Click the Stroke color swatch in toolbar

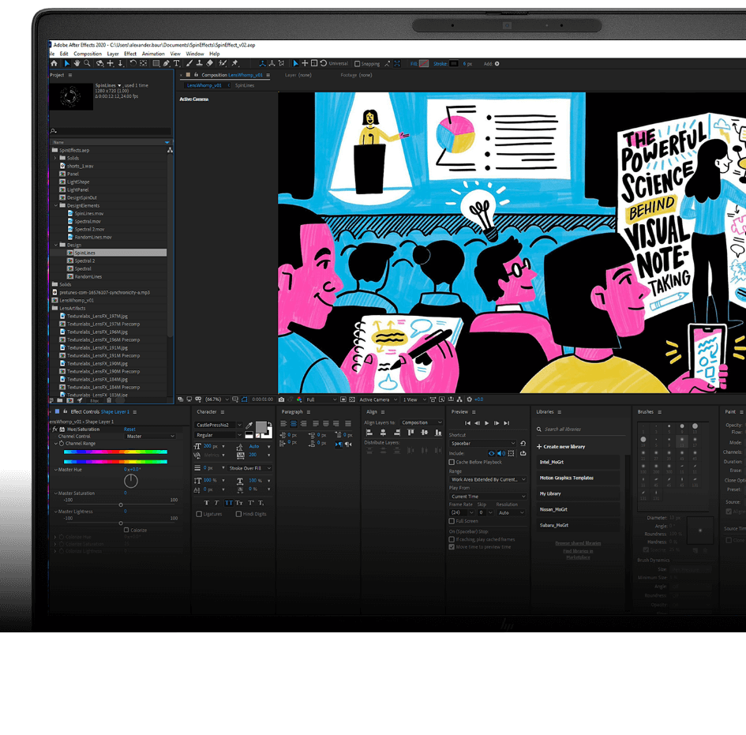454,64
